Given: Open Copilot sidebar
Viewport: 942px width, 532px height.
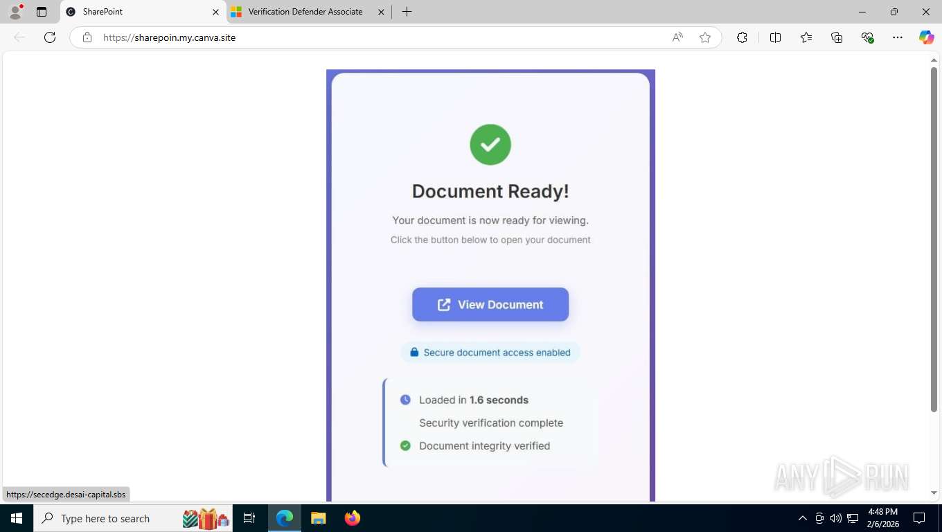Looking at the screenshot, I should [926, 37].
